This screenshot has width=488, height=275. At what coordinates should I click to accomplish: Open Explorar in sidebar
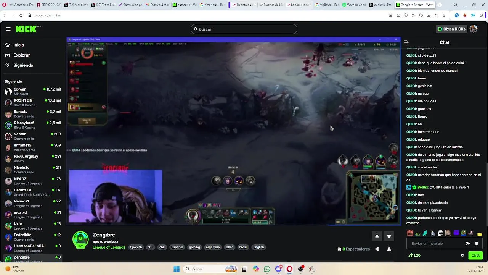[x=17, y=55]
